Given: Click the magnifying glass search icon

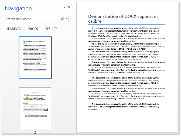Looking at the screenshot, I should (62, 19).
